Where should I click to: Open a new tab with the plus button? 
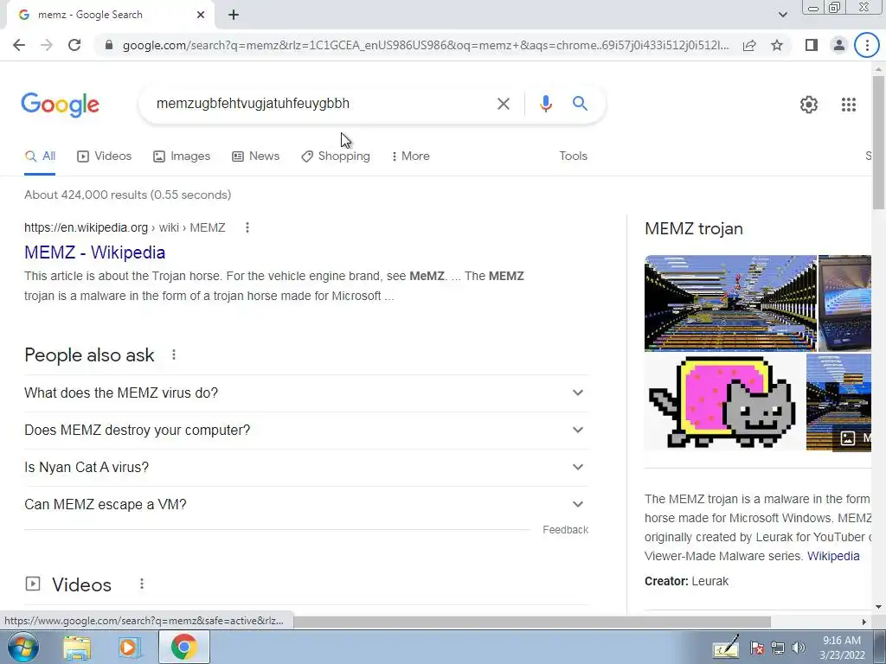[234, 15]
